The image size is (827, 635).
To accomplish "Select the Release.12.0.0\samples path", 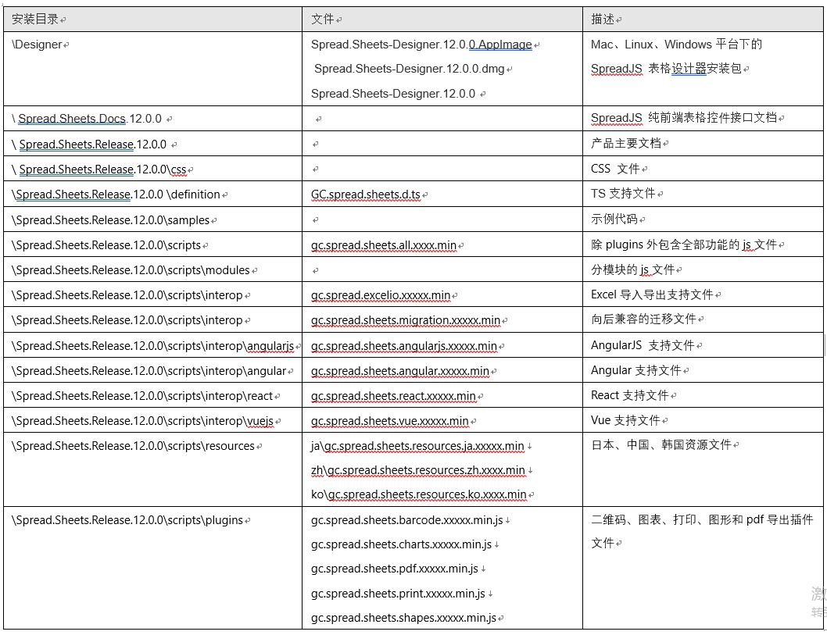I will pos(110,220).
